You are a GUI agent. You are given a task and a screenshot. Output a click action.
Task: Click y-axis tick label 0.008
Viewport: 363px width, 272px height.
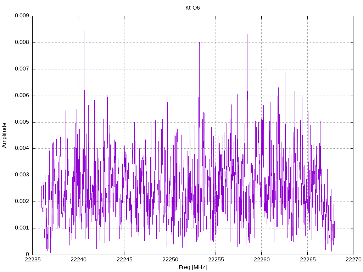(22, 42)
